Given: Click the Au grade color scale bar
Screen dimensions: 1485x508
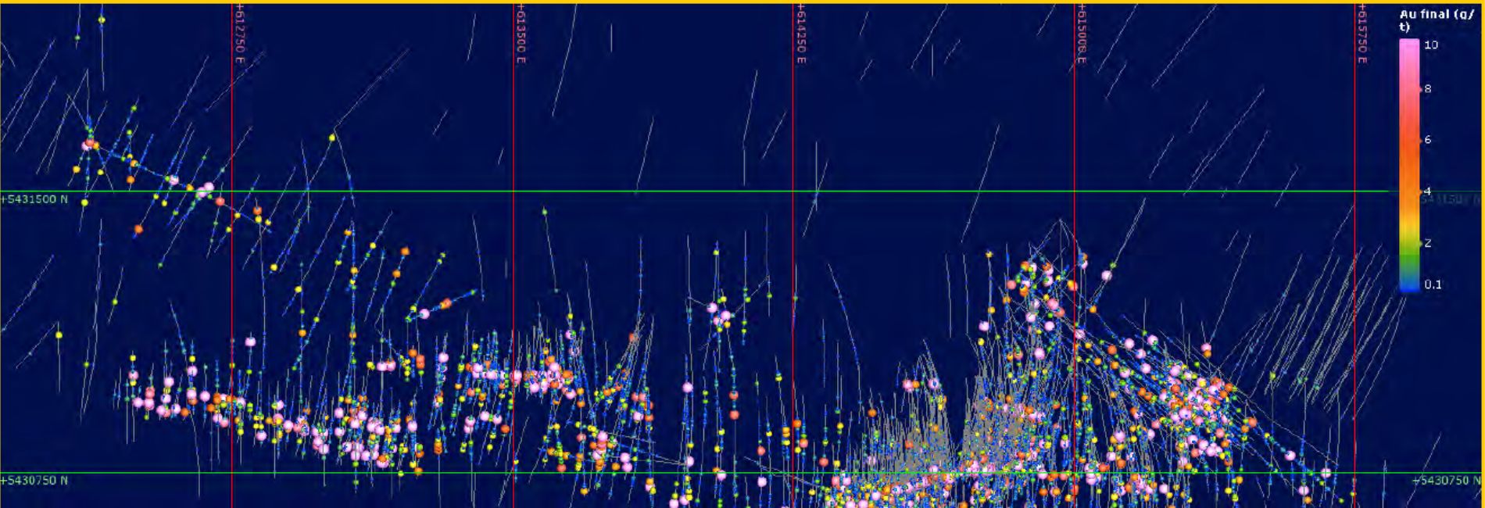Looking at the screenshot, I should point(1409,165).
